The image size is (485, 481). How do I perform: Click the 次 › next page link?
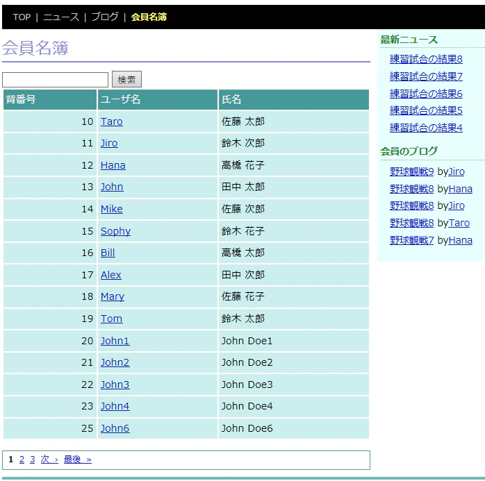pos(49,459)
